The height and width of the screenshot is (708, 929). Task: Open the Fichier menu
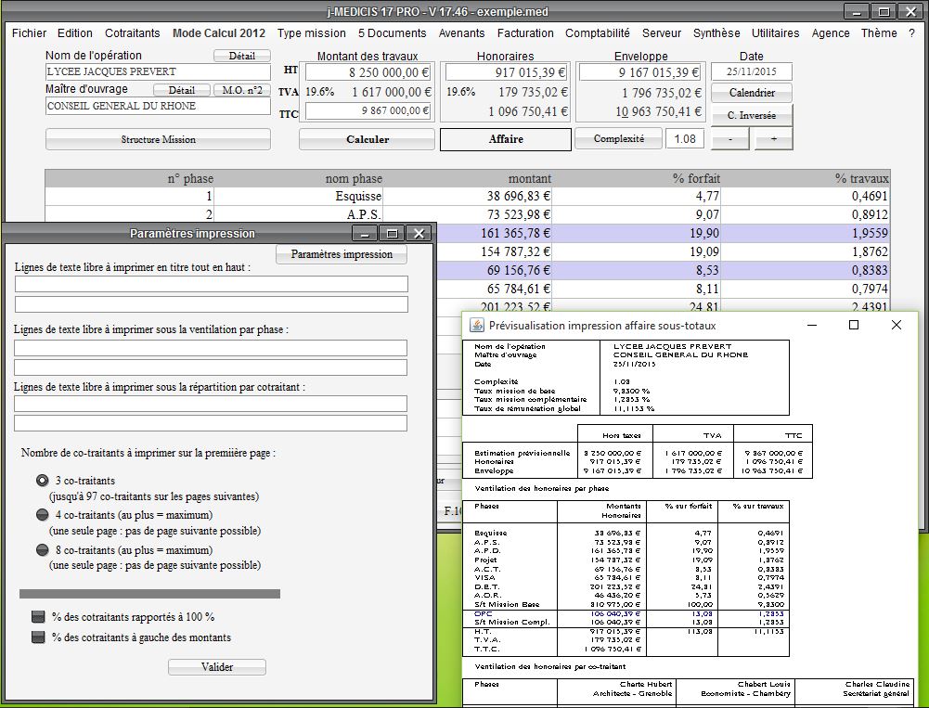coord(29,33)
